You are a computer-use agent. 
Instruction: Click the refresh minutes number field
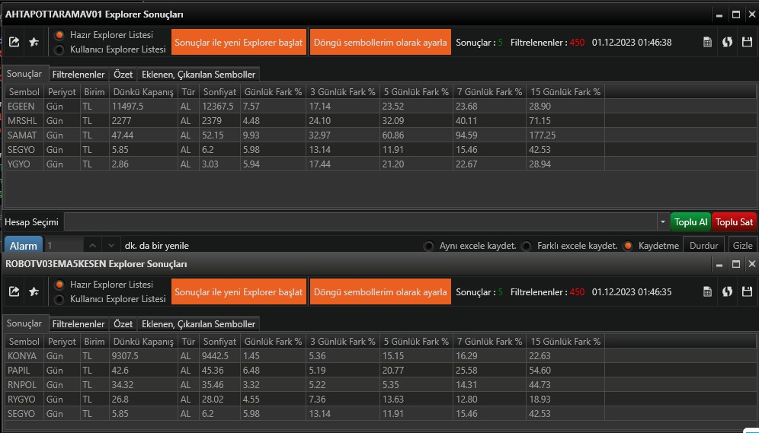(x=63, y=246)
